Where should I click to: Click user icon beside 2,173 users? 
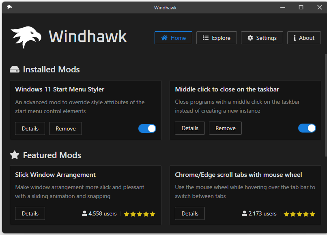click(x=244, y=213)
